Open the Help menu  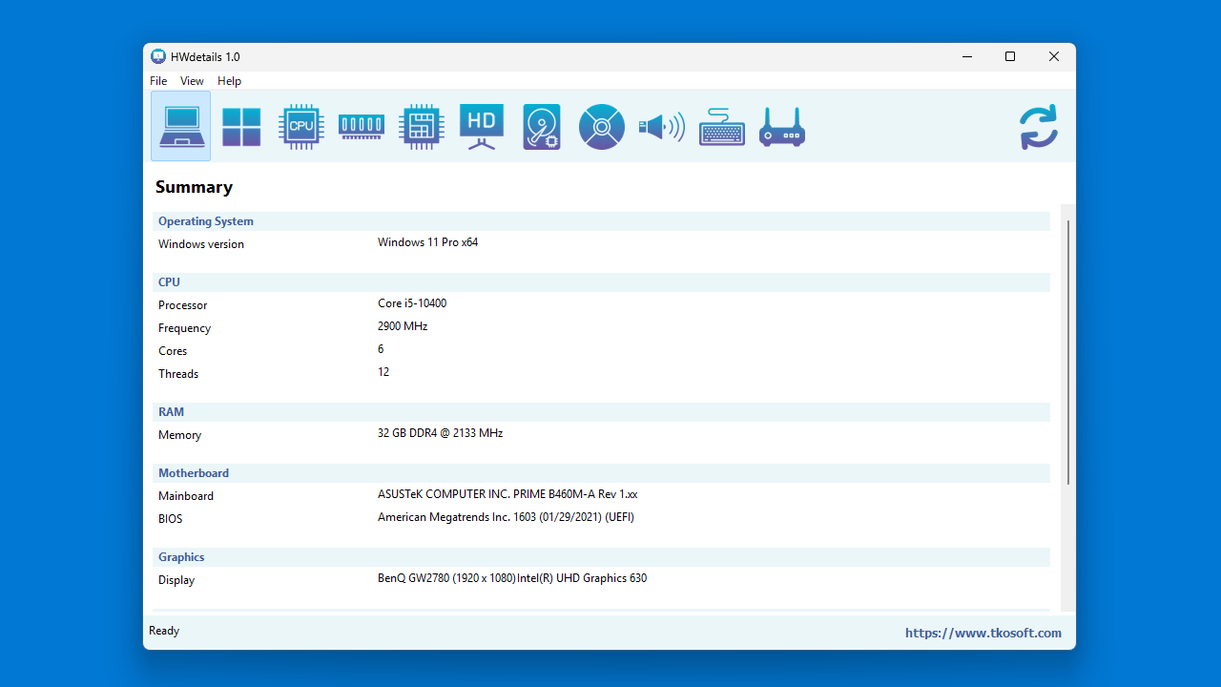[229, 81]
